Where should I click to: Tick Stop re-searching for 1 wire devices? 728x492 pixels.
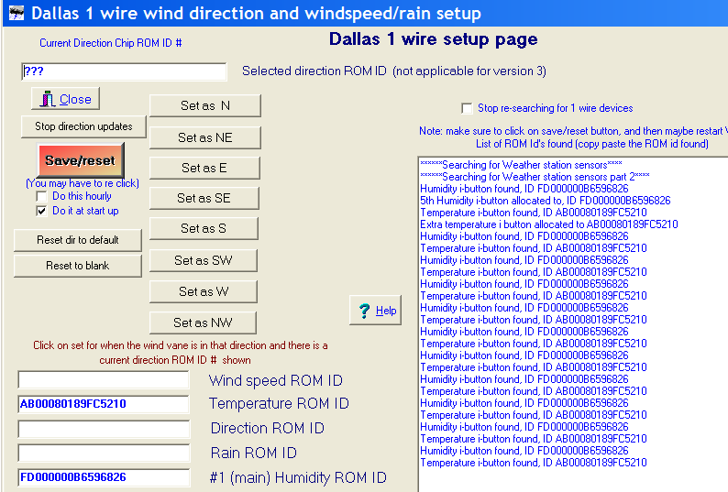tap(467, 108)
